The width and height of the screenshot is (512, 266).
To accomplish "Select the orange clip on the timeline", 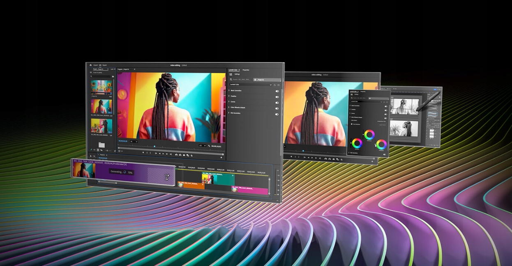I will click(x=191, y=185).
